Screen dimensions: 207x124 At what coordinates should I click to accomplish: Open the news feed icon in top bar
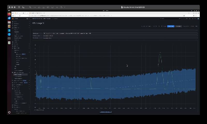pyautogui.click(x=190, y=19)
